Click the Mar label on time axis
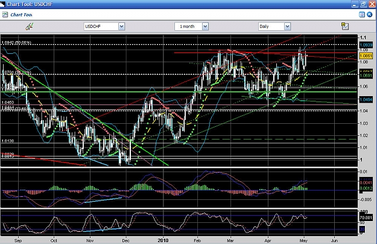 point(230,240)
